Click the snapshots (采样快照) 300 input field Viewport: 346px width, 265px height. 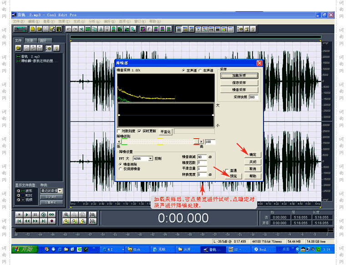click(x=253, y=97)
